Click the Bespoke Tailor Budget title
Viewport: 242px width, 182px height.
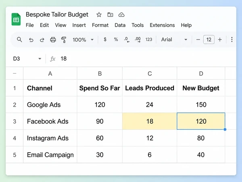pos(57,14)
